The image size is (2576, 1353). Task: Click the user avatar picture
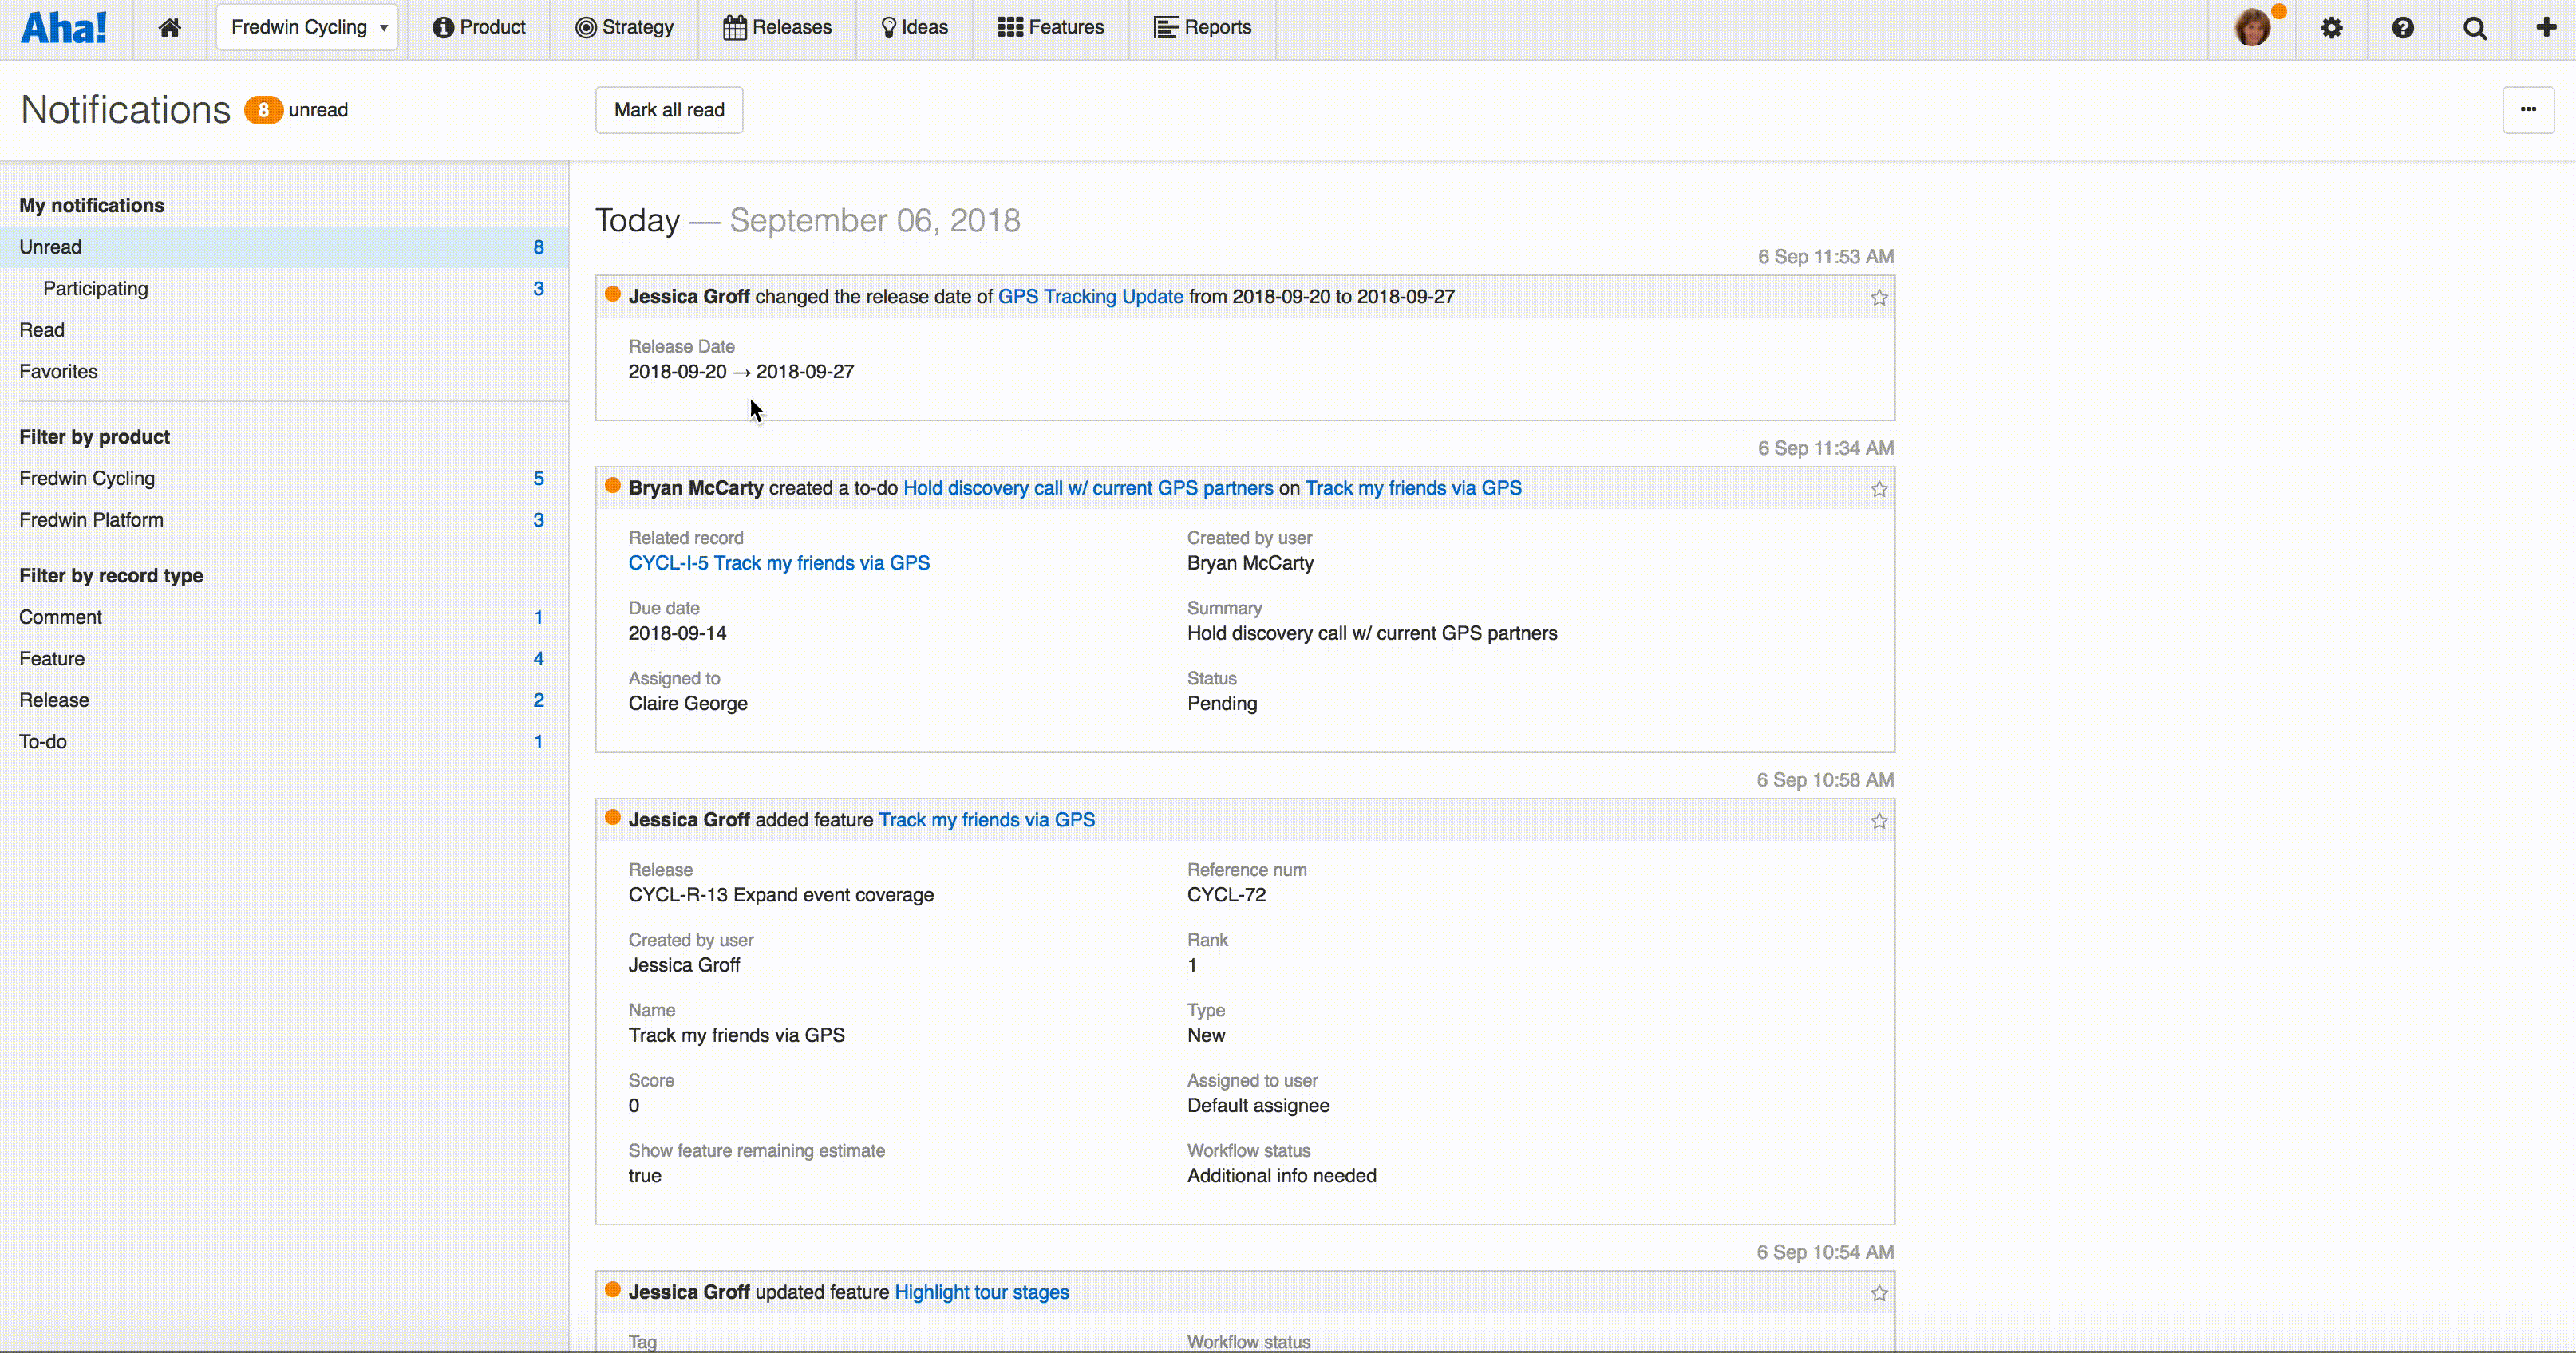coord(2252,28)
